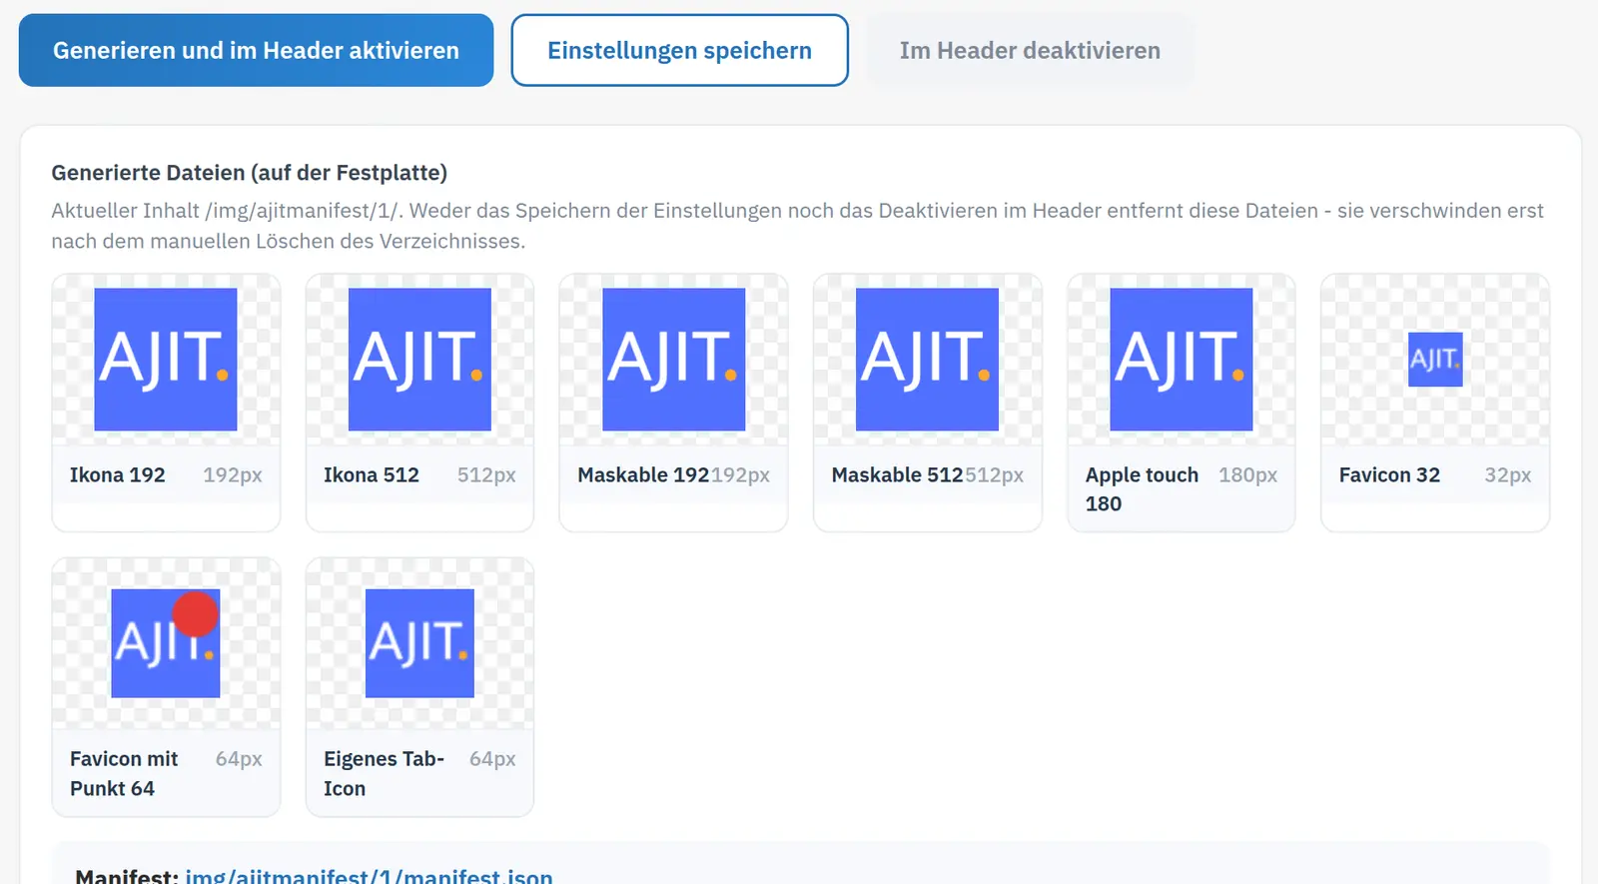Screen dimensions: 1598x884
Task: Click the 'Ikona 512' label
Action: point(372,475)
